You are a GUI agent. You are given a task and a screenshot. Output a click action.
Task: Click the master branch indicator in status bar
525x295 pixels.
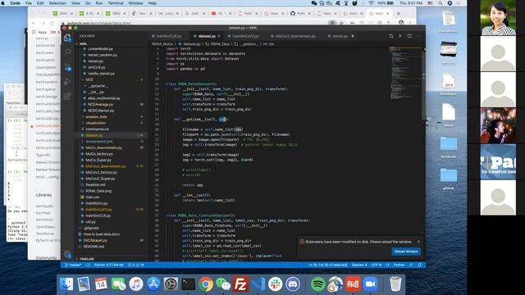[x=73, y=265]
